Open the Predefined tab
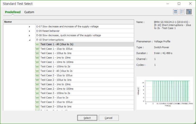The width and height of the screenshot is (196, 124). (13, 12)
